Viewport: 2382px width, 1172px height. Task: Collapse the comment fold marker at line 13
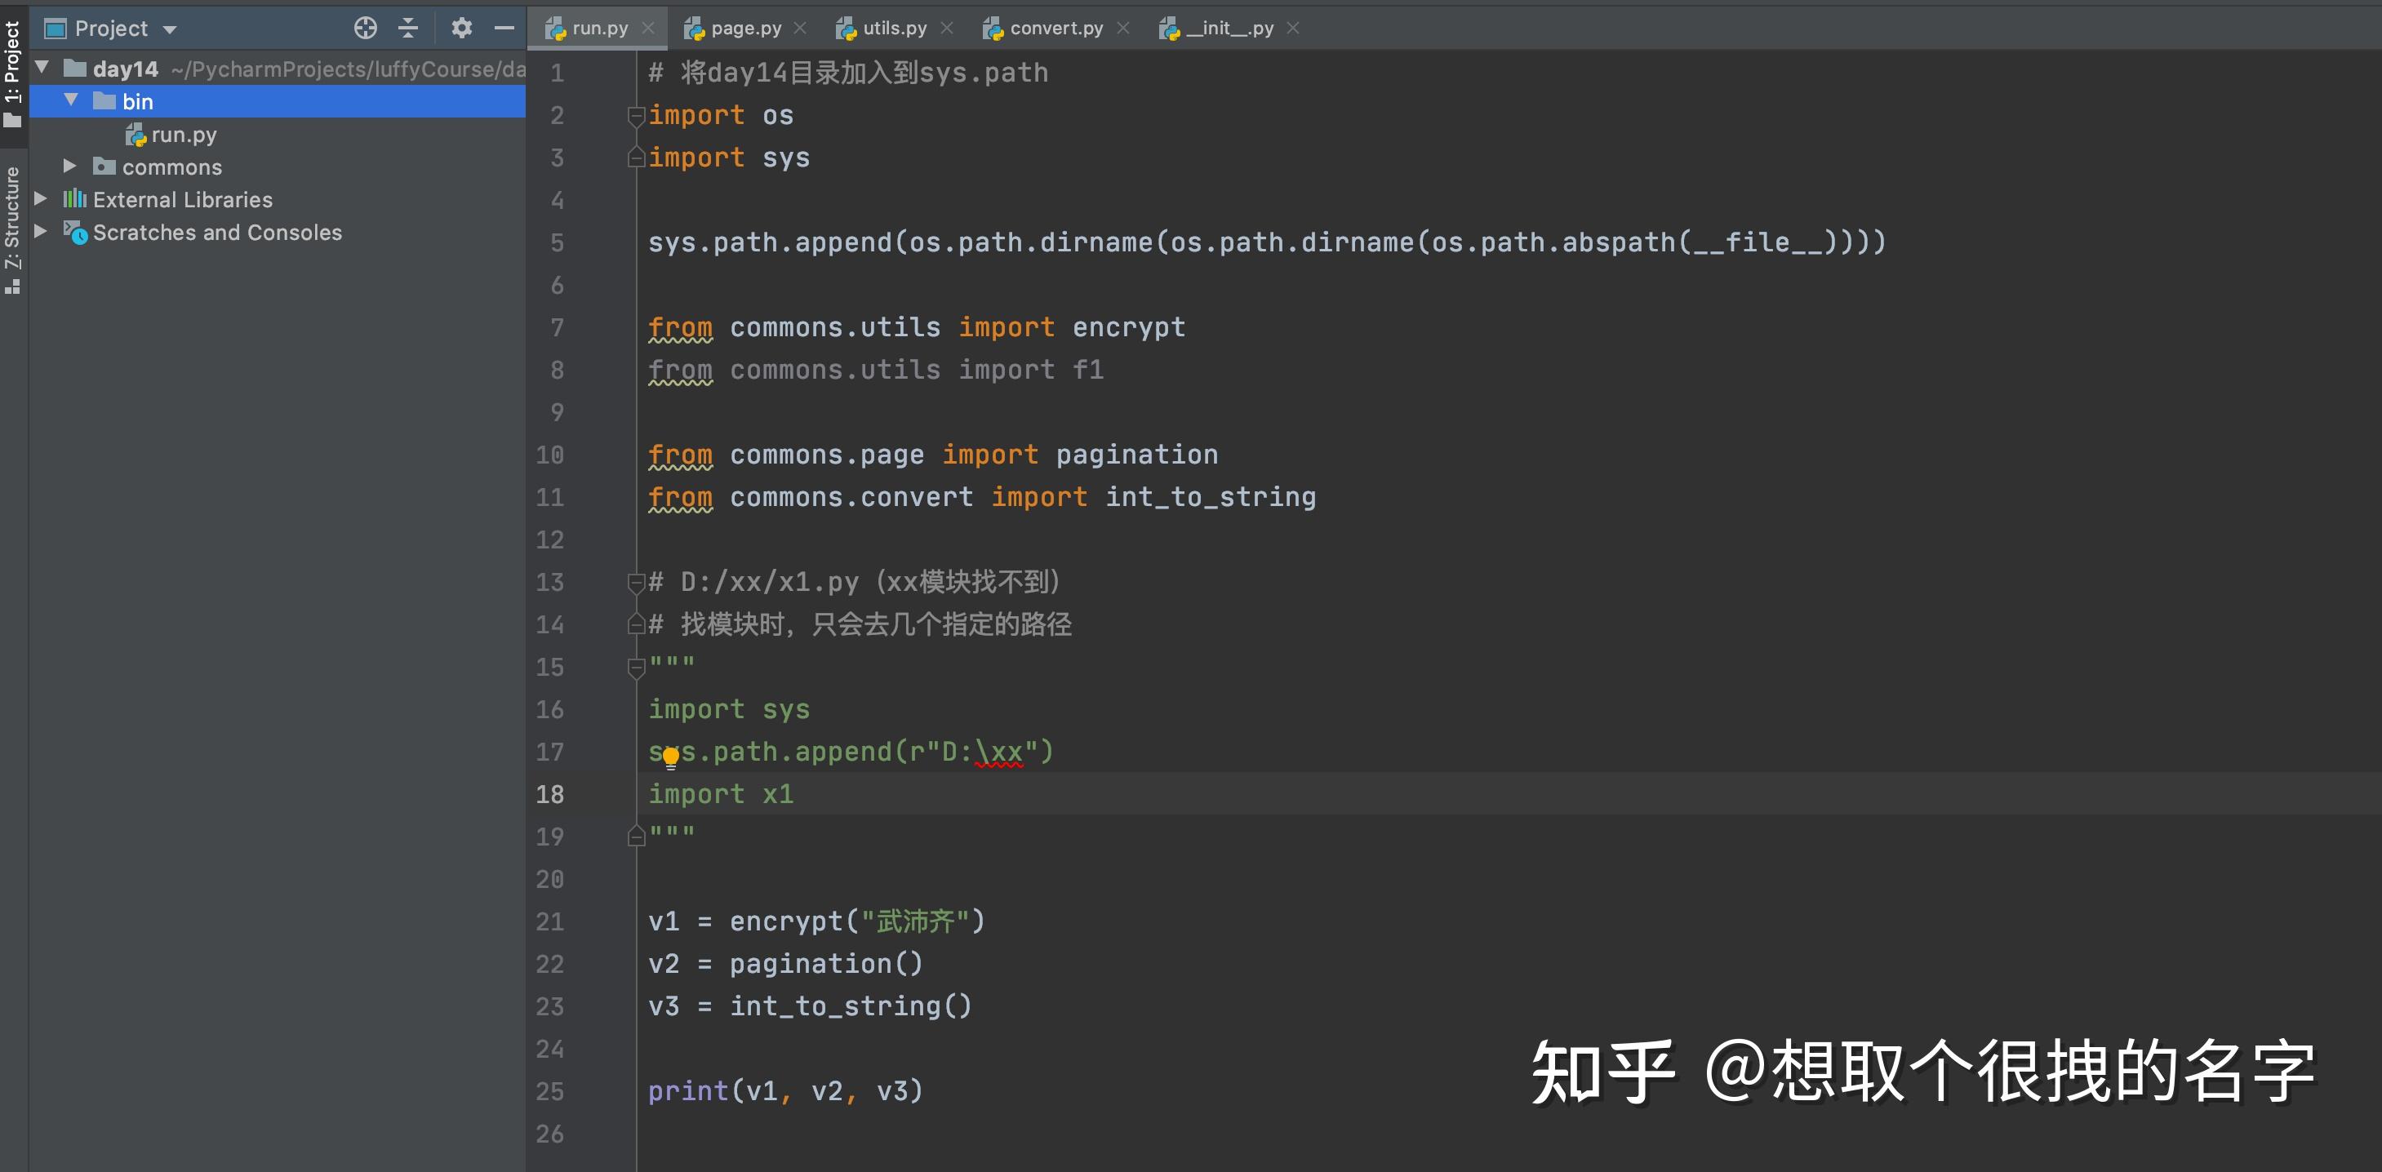(x=635, y=582)
